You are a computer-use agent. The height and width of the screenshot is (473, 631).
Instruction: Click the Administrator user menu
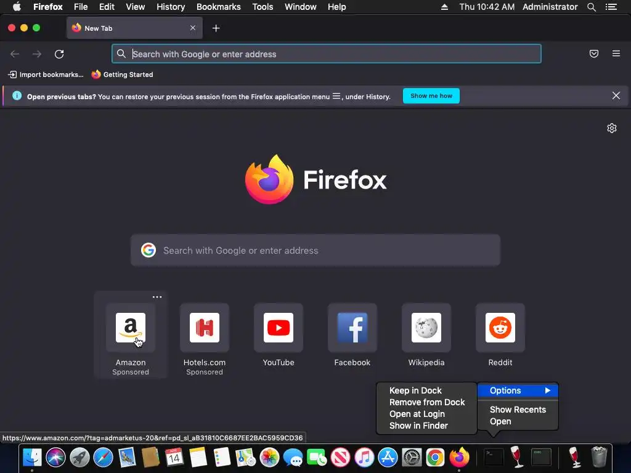(550, 7)
